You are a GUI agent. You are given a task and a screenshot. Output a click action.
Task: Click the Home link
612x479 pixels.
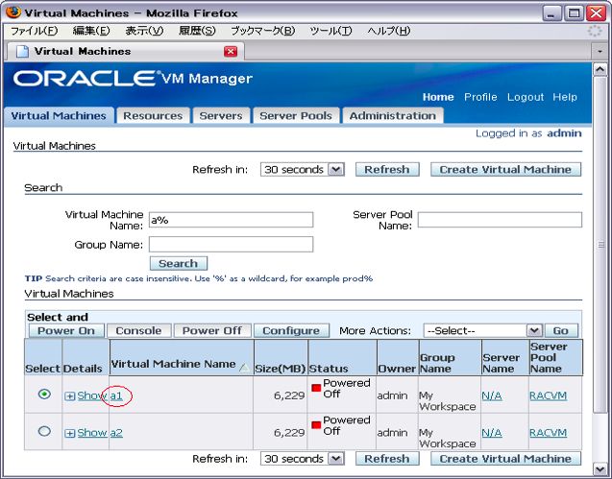click(x=438, y=97)
